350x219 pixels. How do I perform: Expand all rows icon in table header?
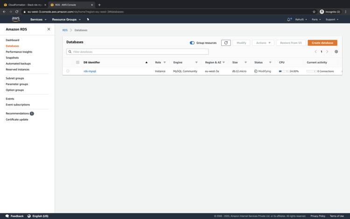click(77, 63)
